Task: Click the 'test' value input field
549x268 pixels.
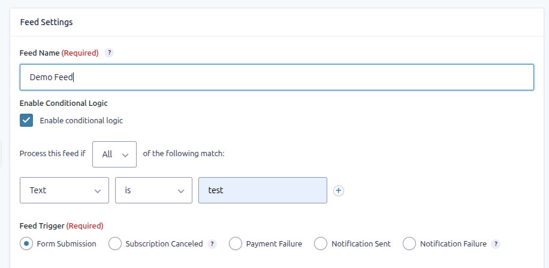Action: [x=263, y=190]
